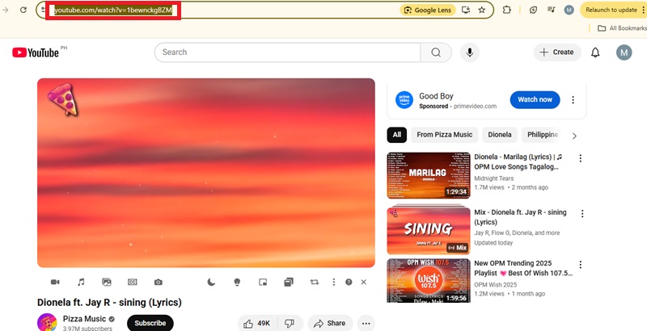Open the browser extensions puzzle icon

point(507,10)
